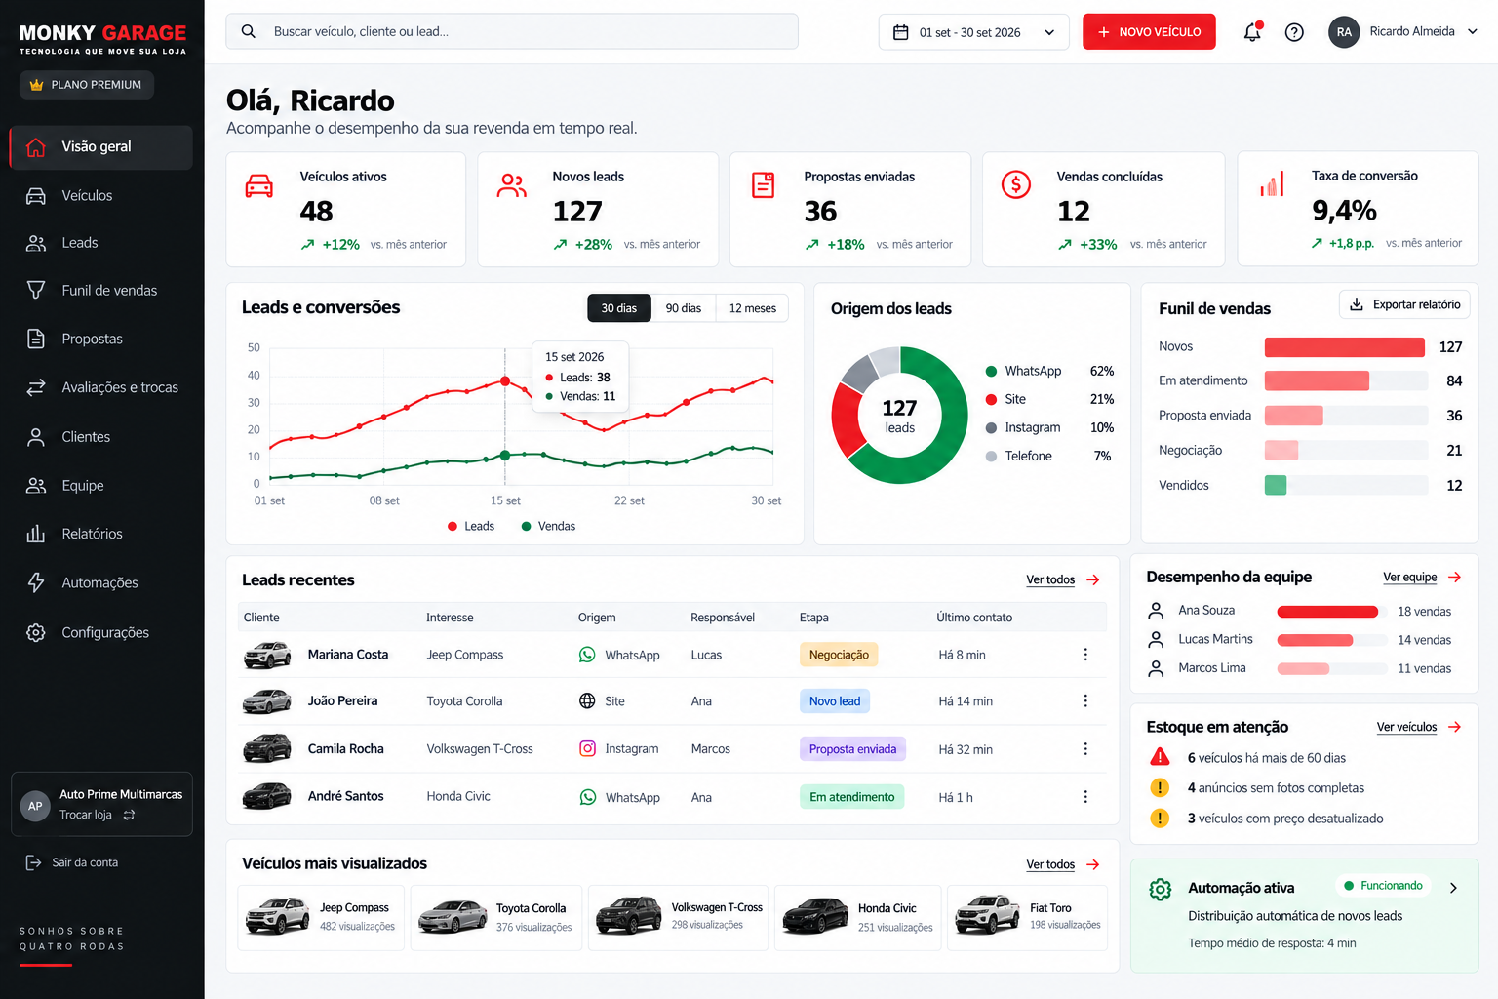Focus the vehicle, client or lead search field
This screenshot has height=999, width=1498.
[512, 31]
